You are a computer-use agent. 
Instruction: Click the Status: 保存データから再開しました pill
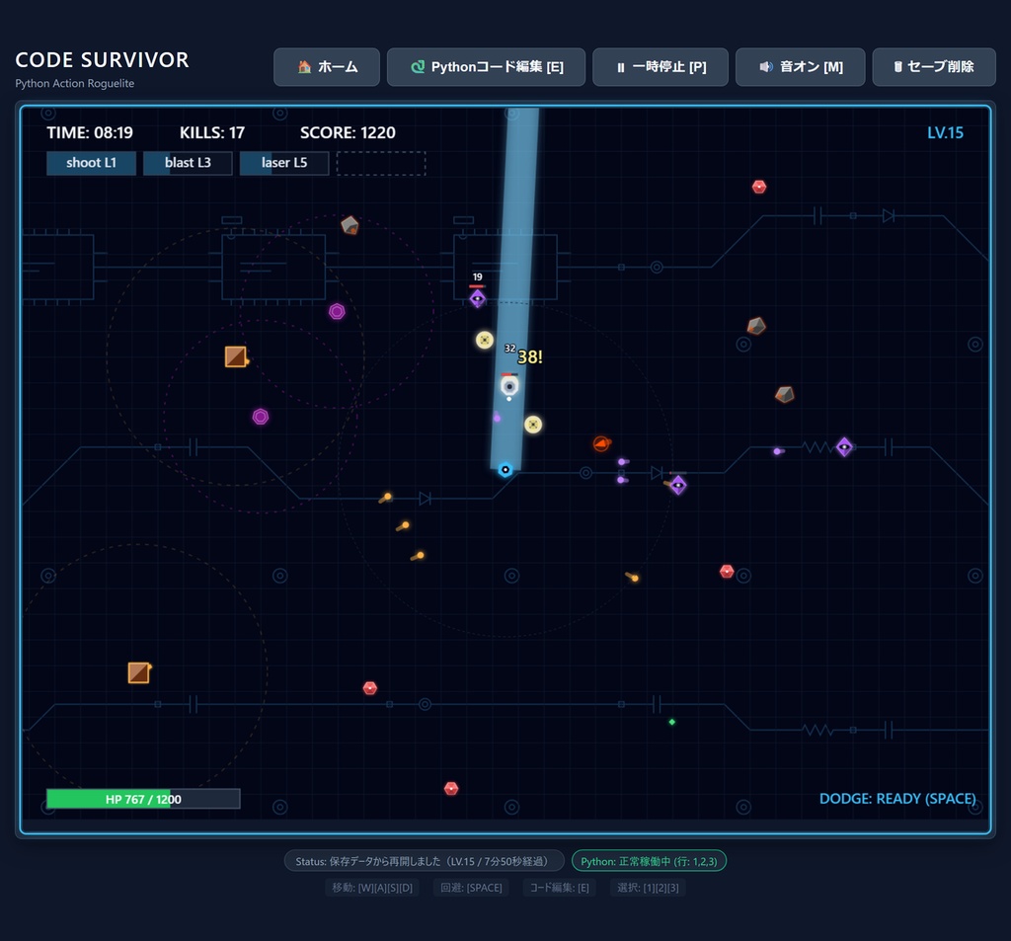(x=425, y=861)
